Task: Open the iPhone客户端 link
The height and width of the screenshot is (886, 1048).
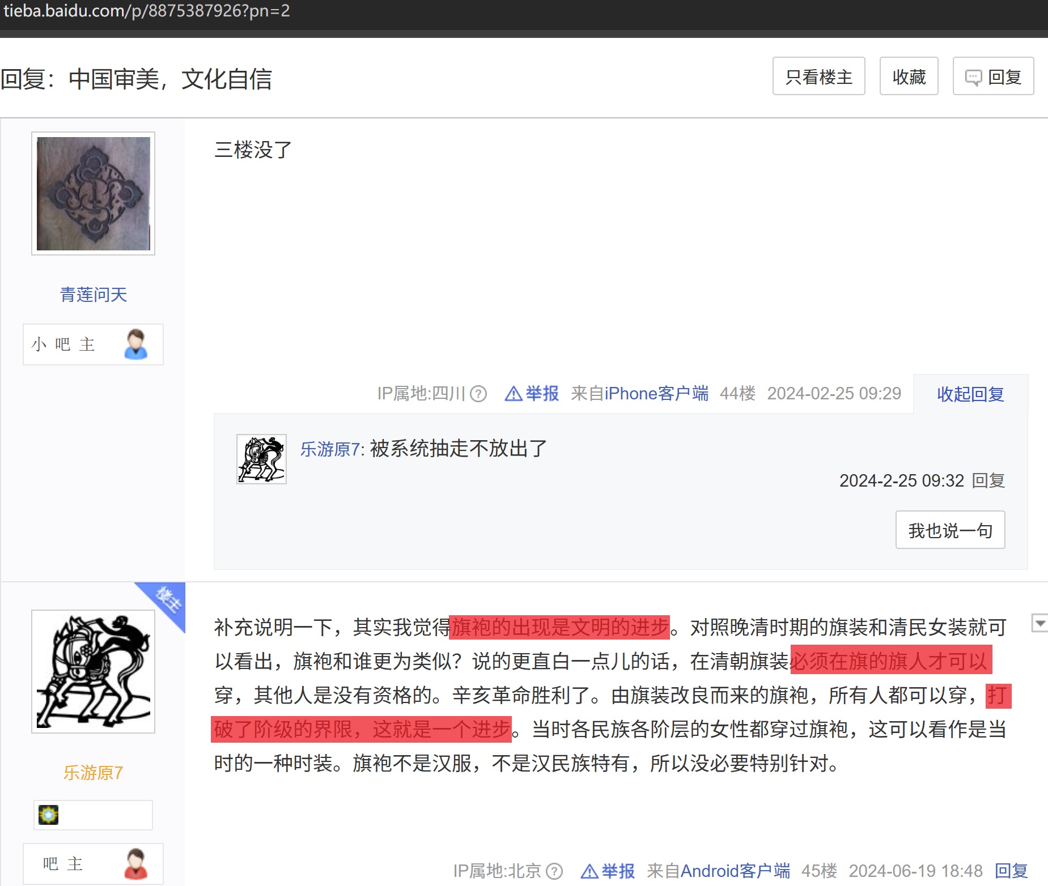Action: tap(656, 394)
